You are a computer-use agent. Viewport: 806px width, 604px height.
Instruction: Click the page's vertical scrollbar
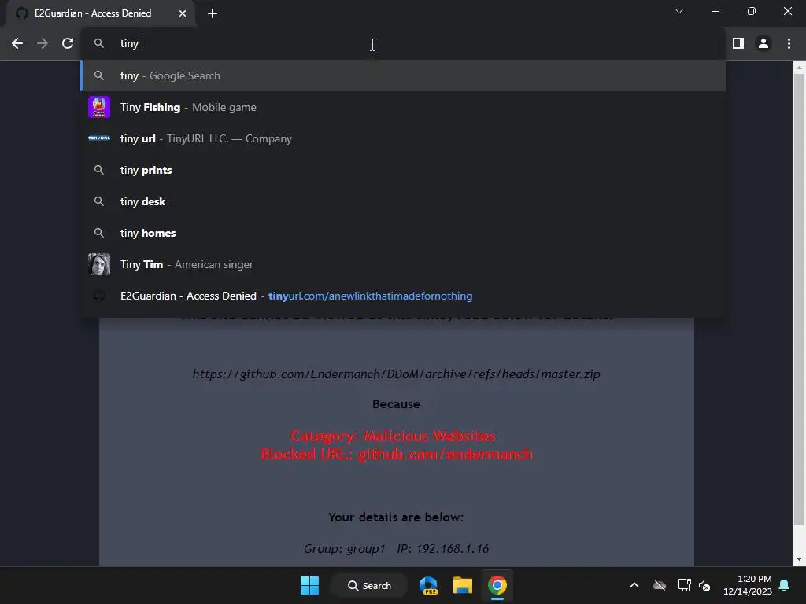click(x=799, y=299)
